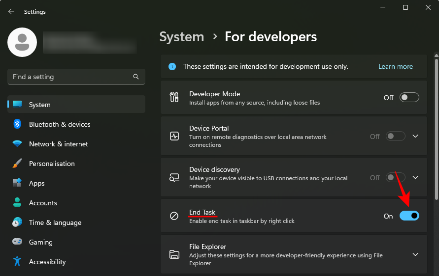Enable the Developer Mode toggle

click(x=409, y=98)
